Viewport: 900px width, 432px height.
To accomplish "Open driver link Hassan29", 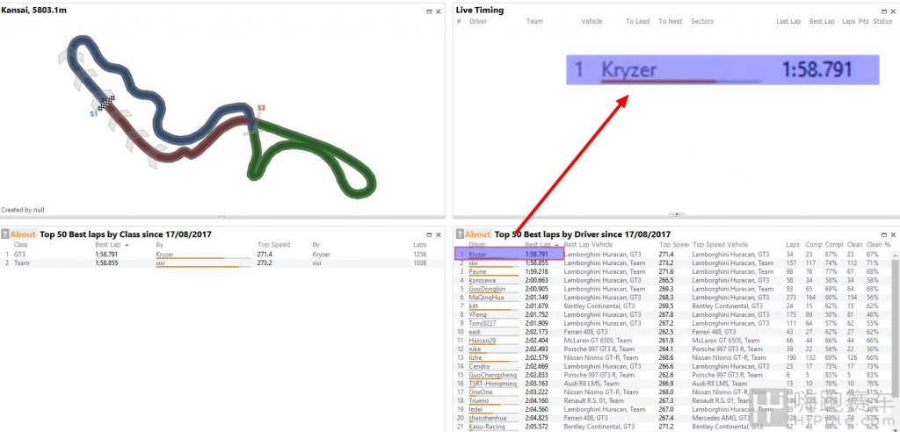I will click(x=483, y=340).
